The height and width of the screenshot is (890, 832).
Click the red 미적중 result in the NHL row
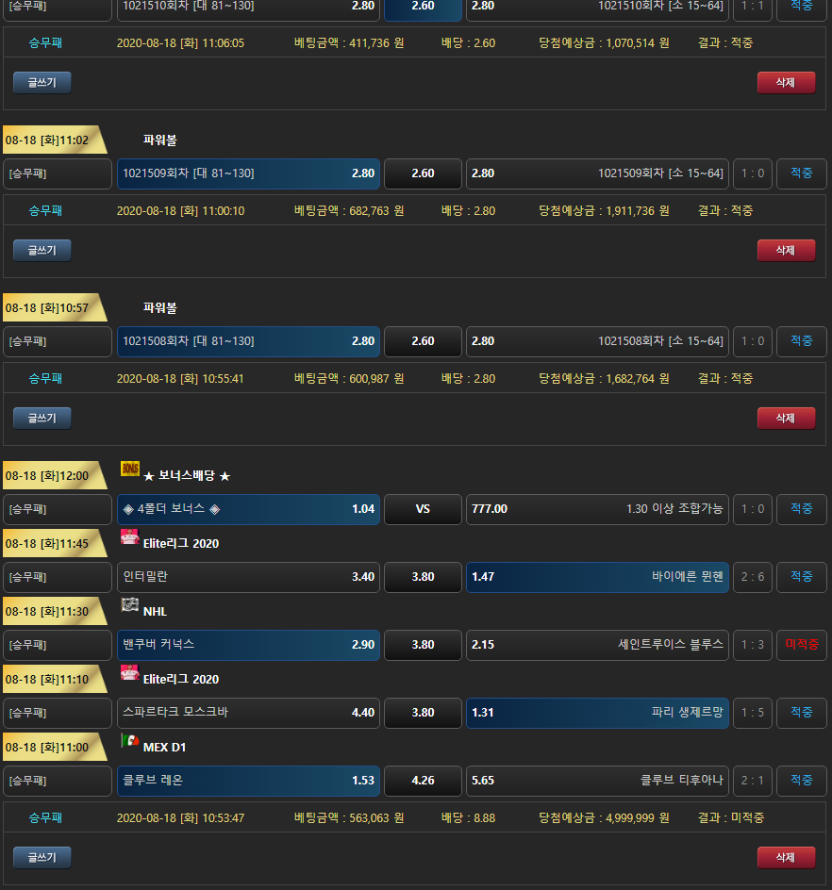[801, 645]
